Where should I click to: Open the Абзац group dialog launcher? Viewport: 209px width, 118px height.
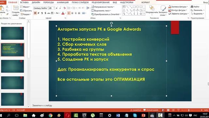click(x=121, y=18)
